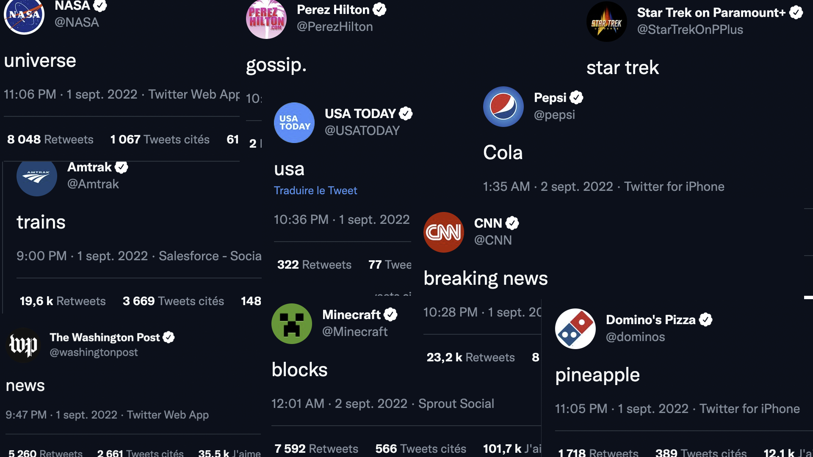Open the NASA profile avatar

click(x=24, y=15)
